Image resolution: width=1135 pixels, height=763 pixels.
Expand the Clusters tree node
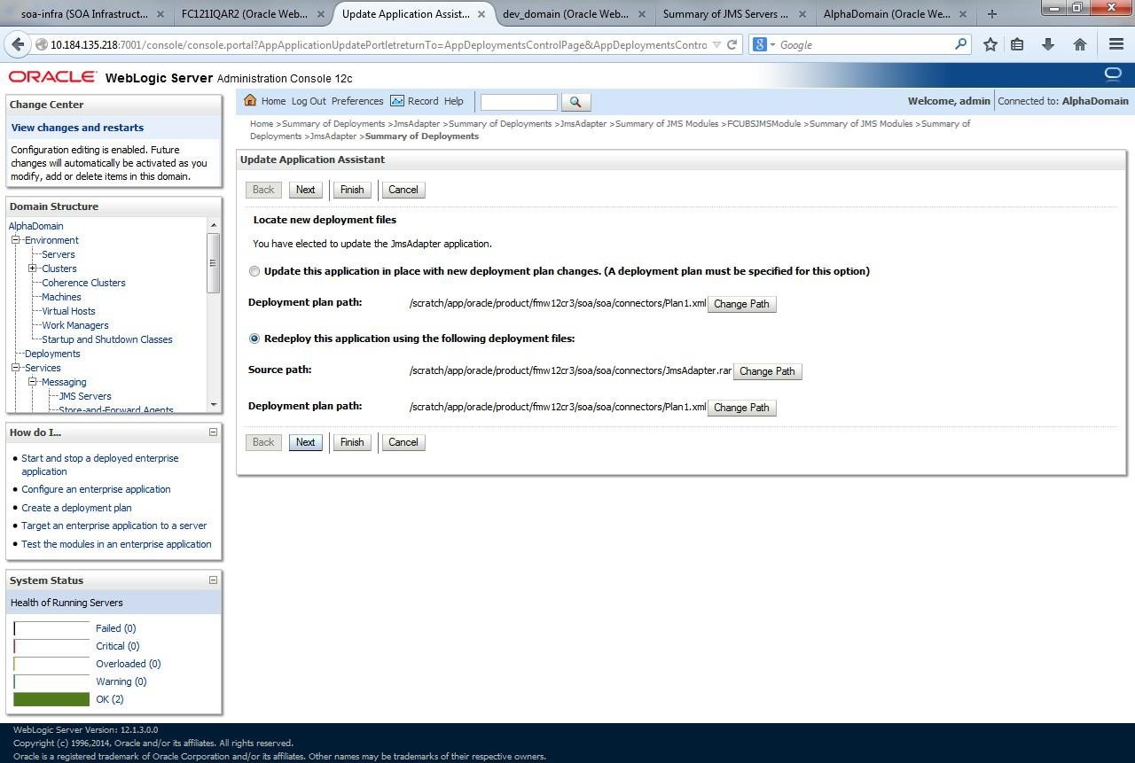click(32, 269)
